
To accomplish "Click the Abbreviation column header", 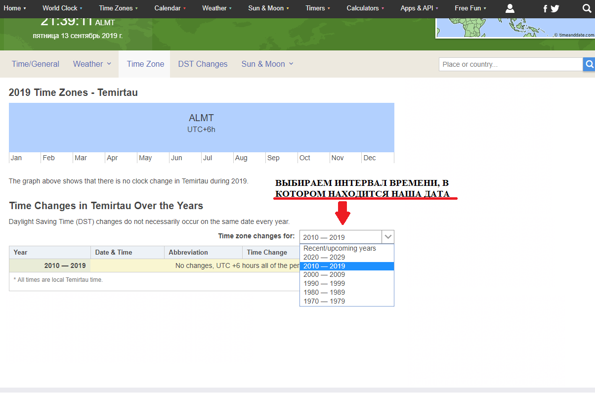I will (203, 252).
